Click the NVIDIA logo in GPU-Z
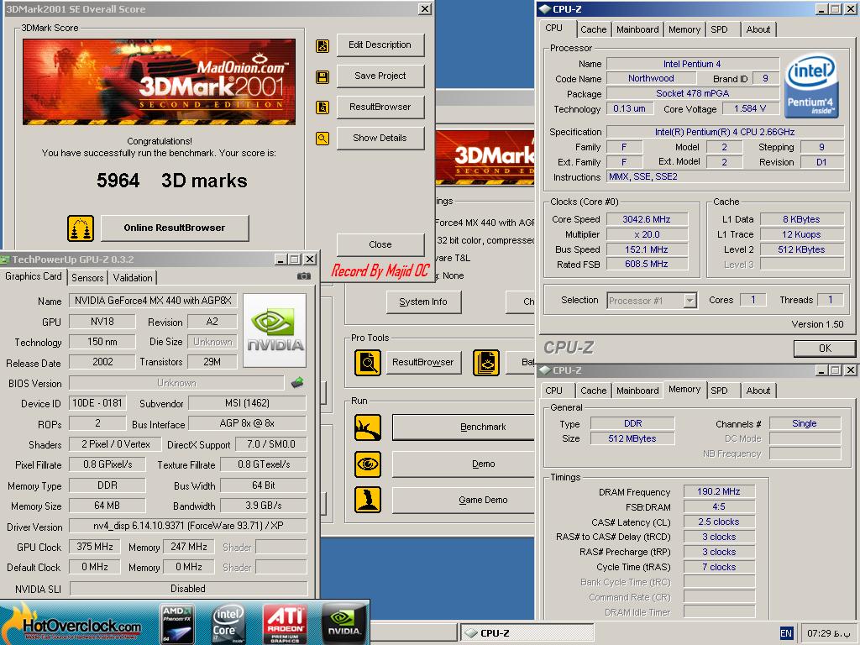Image resolution: width=860 pixels, height=645 pixels. 275,330
